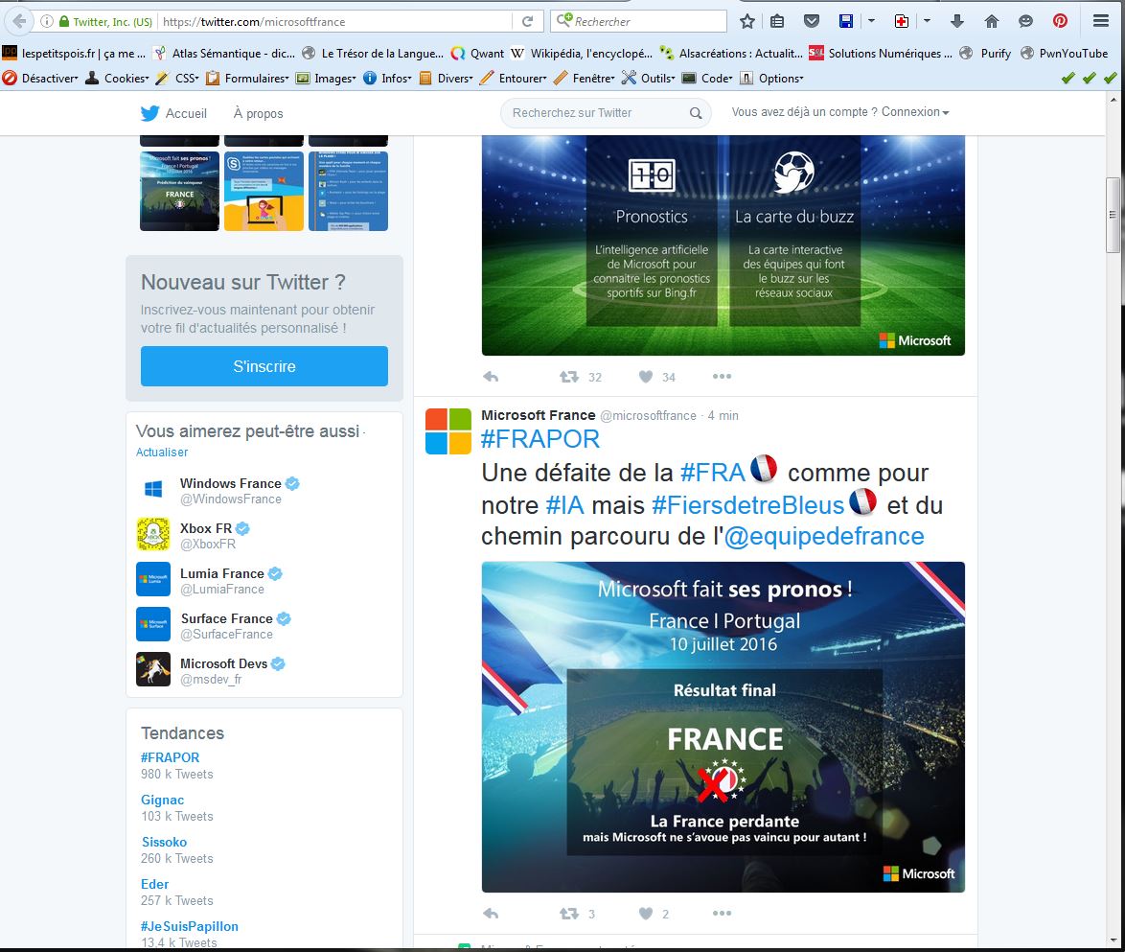
Task: Retweet the tweet showing 32 retweets
Action: tap(569, 376)
